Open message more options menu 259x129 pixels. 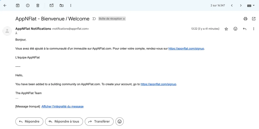[254, 29]
